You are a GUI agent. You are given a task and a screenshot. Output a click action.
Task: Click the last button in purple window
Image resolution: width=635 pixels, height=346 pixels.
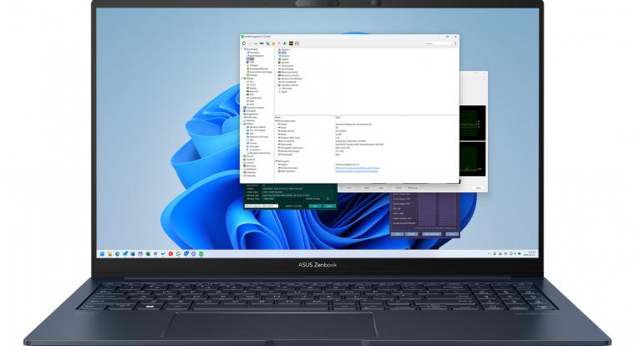(452, 234)
